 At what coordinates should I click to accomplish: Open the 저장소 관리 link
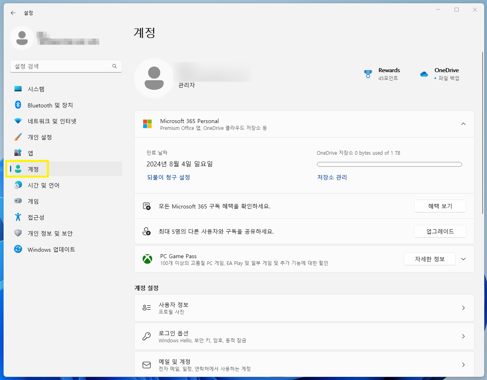click(332, 177)
